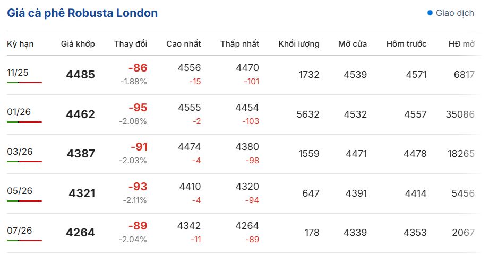Click the green-red bar under 05/26
The width and height of the screenshot is (489, 256).
(x=24, y=201)
